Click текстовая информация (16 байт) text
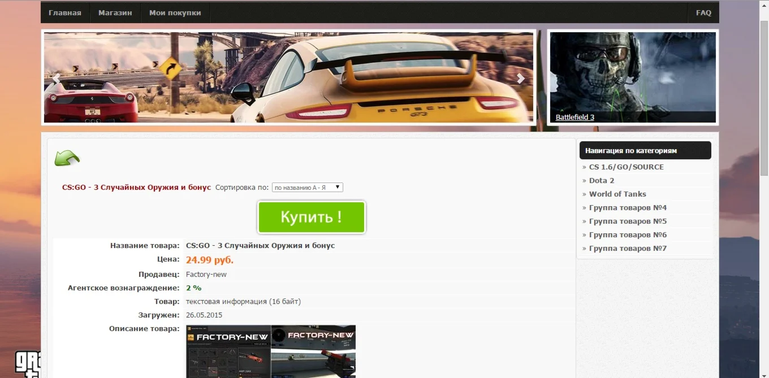Screen dimensions: 769x378 (243, 301)
